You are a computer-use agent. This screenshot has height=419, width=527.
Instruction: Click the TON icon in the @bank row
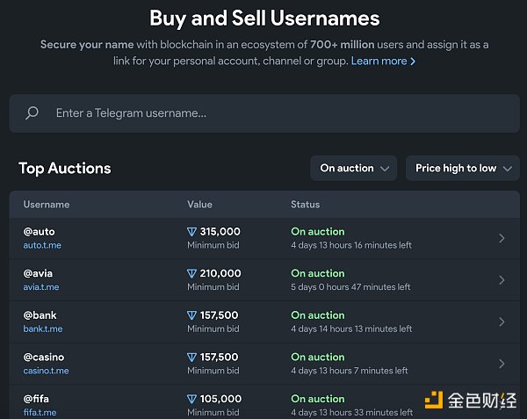pyautogui.click(x=192, y=315)
